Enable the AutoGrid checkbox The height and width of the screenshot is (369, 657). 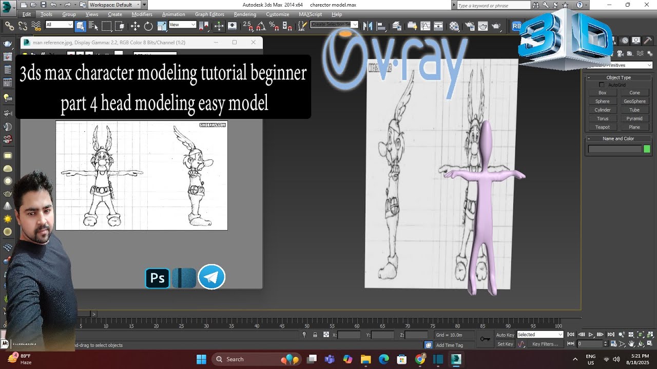602,85
